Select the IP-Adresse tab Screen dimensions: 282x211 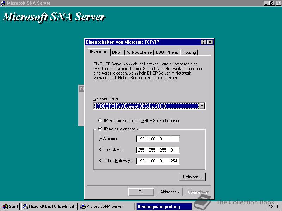click(99, 52)
